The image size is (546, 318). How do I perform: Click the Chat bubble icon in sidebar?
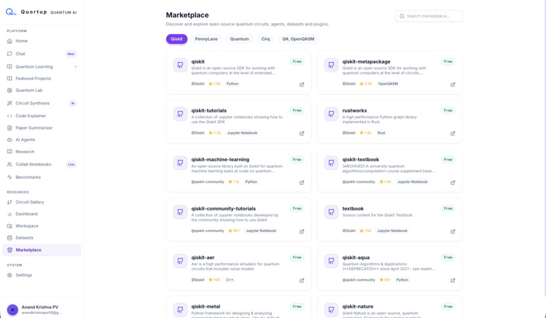click(9, 54)
